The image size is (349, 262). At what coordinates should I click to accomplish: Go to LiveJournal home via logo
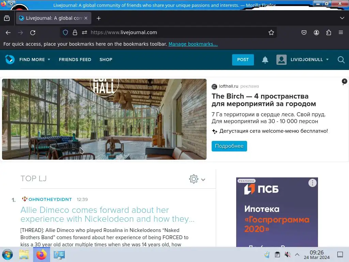10,59
